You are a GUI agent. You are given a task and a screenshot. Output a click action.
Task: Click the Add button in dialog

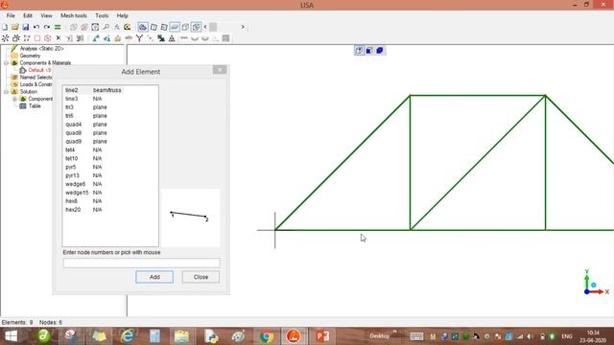tap(154, 277)
